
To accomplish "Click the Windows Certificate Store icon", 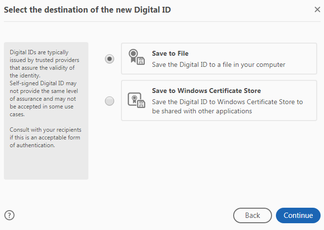I will [135, 100].
